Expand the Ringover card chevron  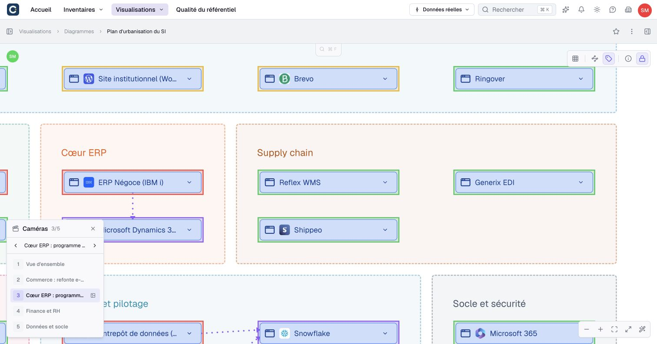click(581, 79)
